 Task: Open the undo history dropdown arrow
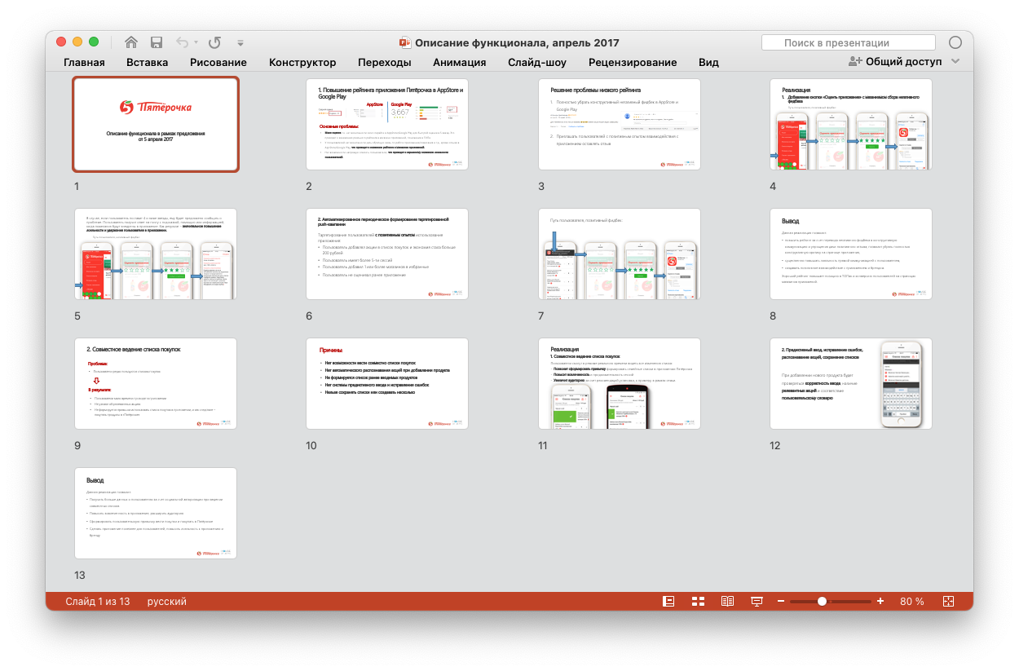pyautogui.click(x=196, y=43)
